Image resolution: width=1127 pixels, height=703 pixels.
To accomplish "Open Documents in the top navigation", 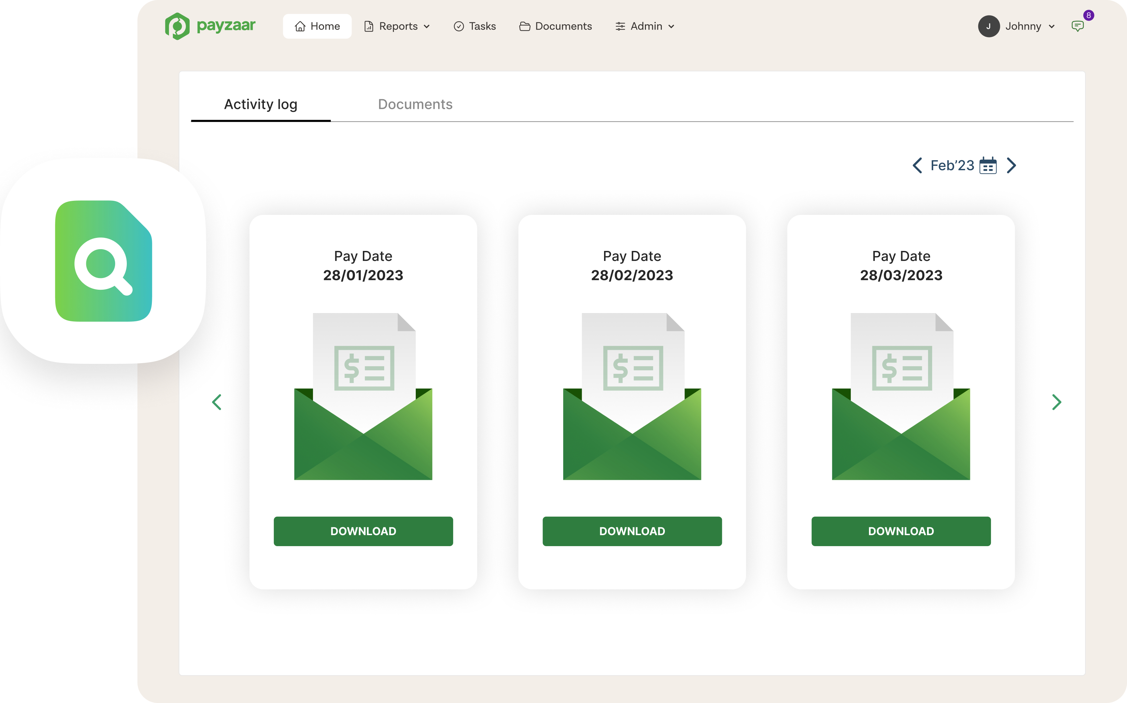I will (x=556, y=26).
